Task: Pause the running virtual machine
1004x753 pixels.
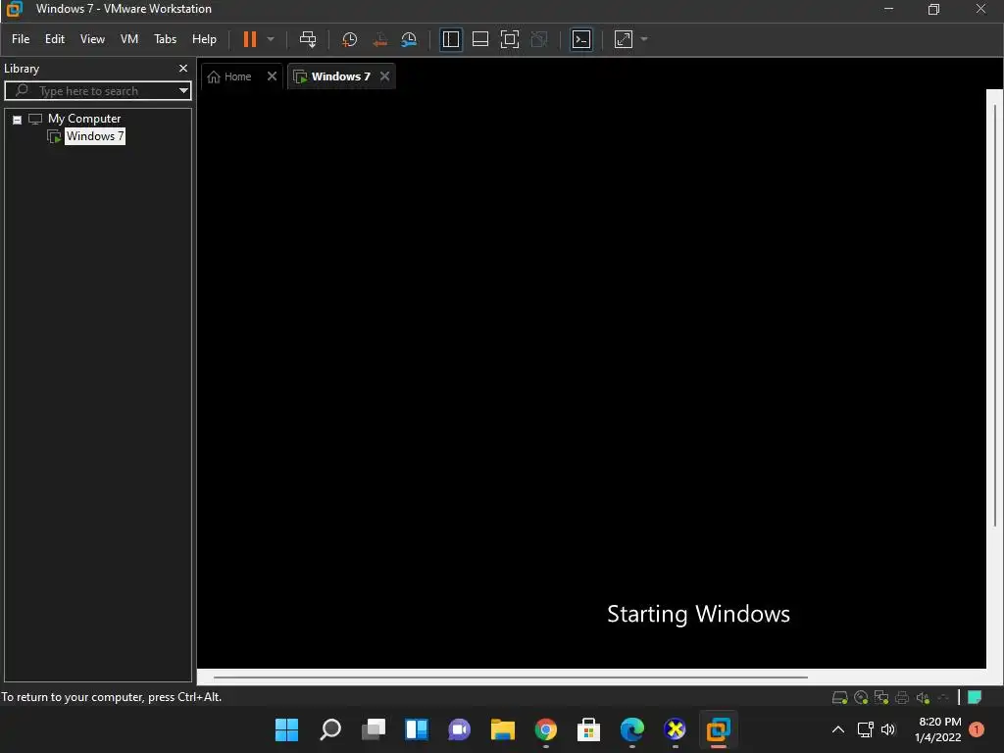Action: click(250, 39)
